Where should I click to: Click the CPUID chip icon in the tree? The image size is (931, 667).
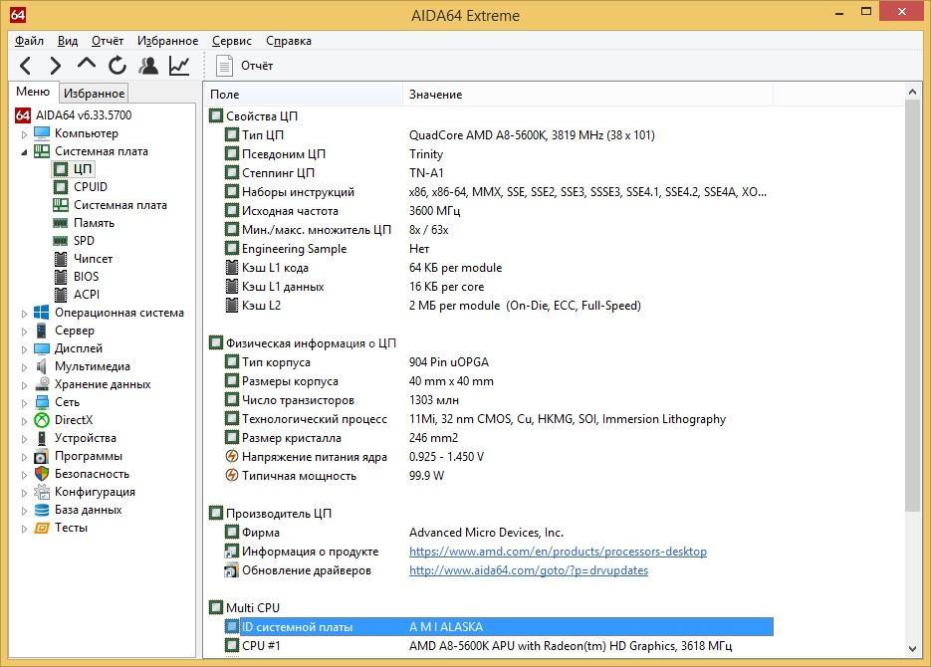pyautogui.click(x=61, y=187)
